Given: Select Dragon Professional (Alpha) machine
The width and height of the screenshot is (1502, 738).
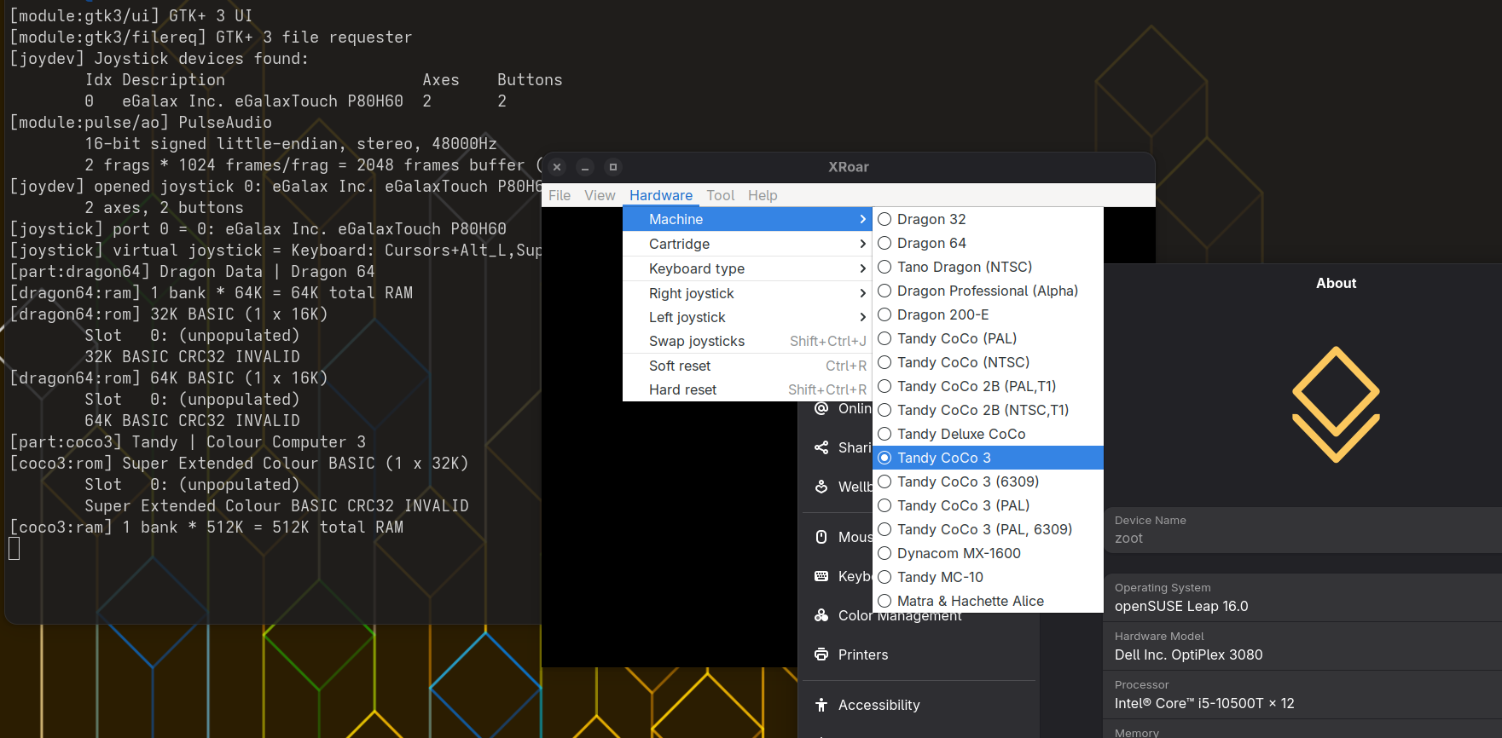Looking at the screenshot, I should pyautogui.click(x=988, y=291).
